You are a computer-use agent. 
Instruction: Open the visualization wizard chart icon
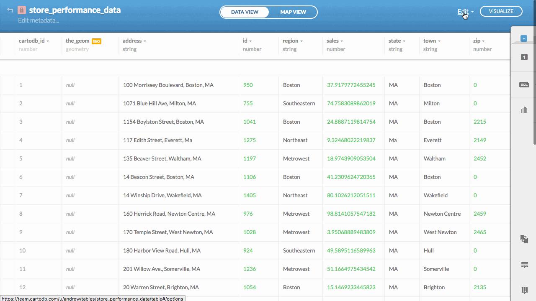pyautogui.click(x=524, y=110)
